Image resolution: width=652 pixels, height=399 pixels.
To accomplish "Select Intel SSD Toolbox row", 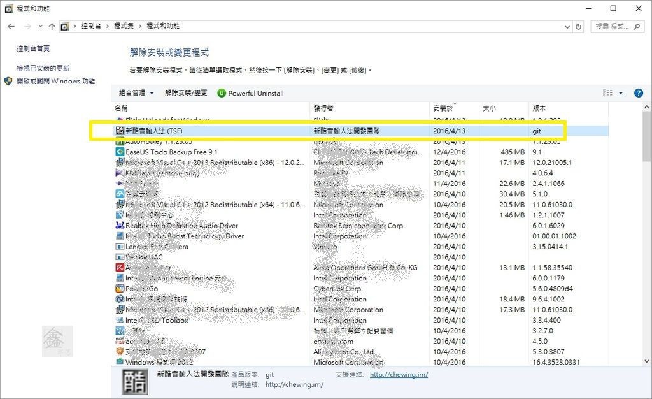I will 360,320.
